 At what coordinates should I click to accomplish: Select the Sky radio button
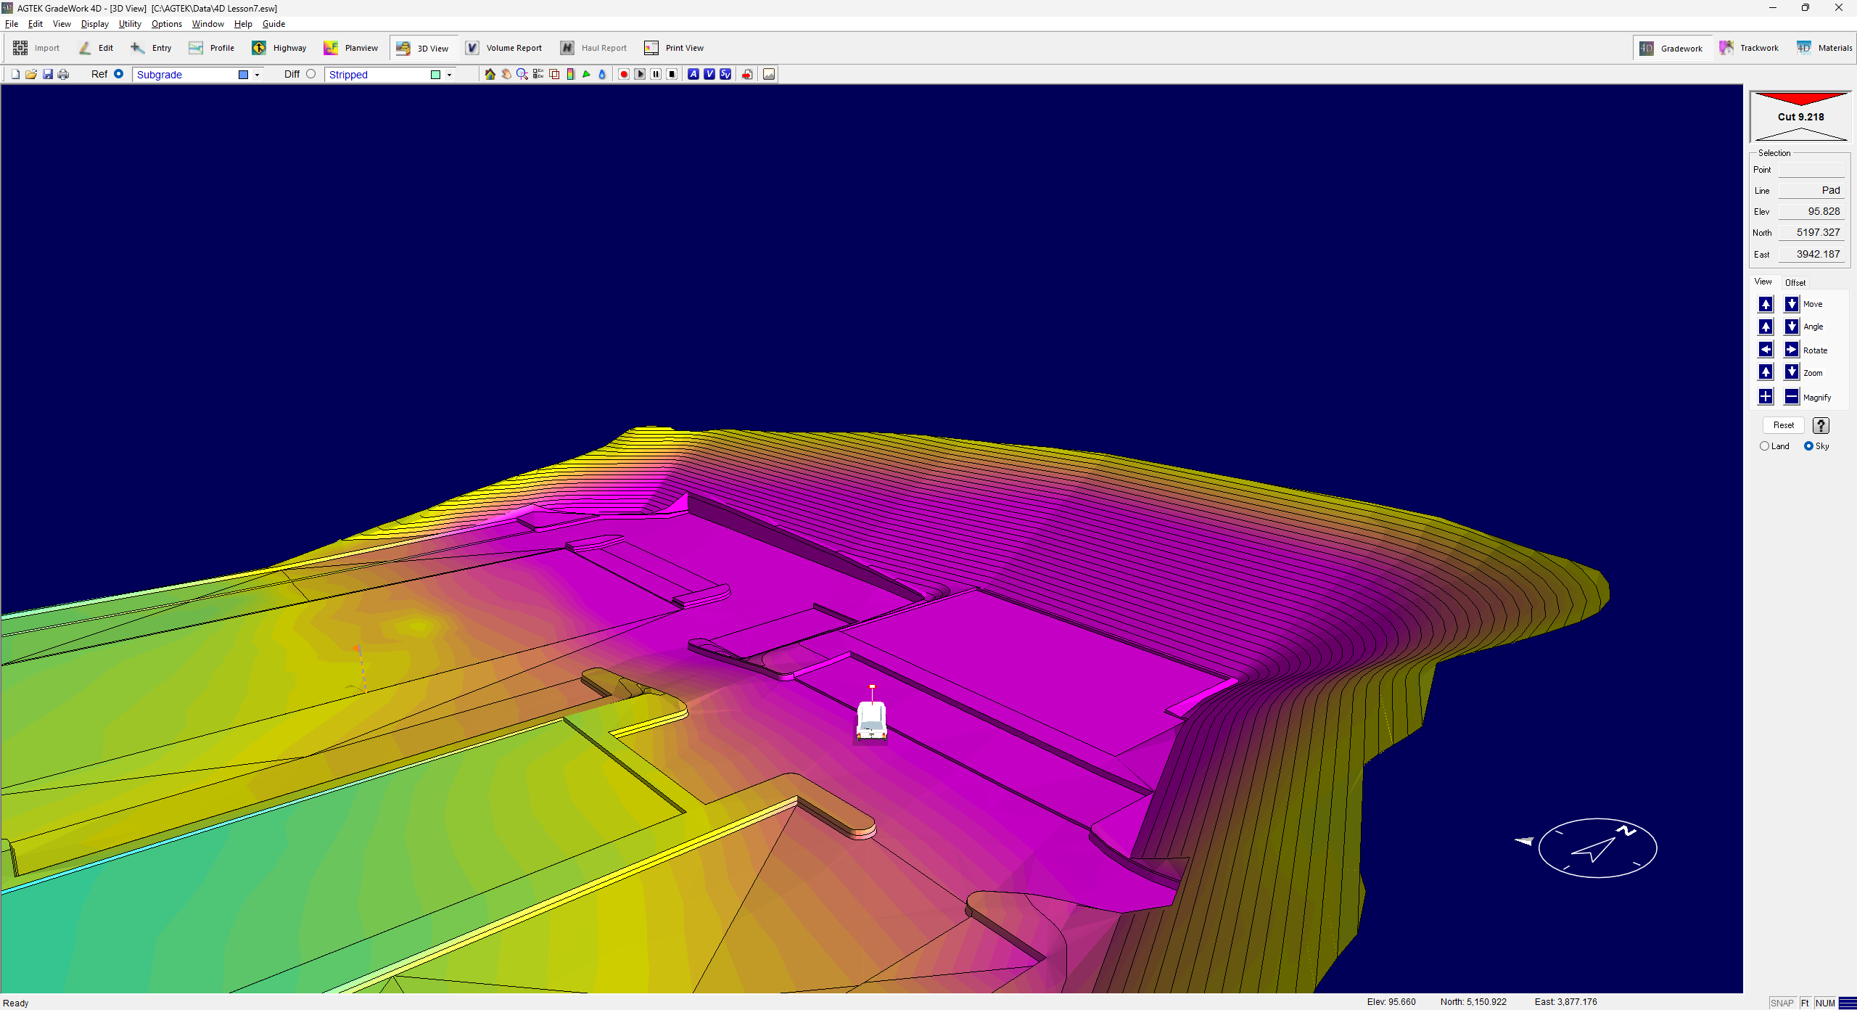pyautogui.click(x=1808, y=446)
